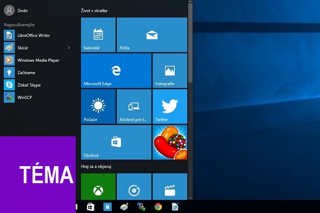This screenshot has width=320, height=213.
Task: Click the Získať Skype entry
Action: (x=37, y=85)
